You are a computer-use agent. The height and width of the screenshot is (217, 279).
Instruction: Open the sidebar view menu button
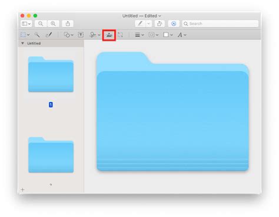[26, 23]
